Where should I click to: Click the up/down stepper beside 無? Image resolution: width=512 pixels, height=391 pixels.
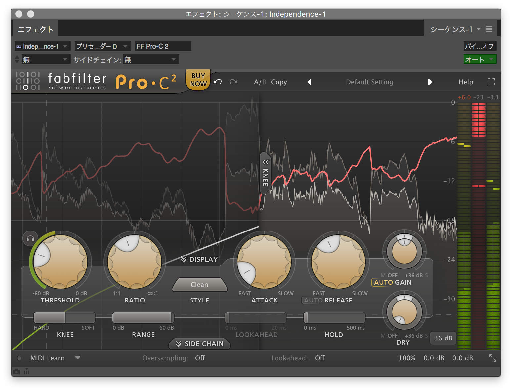click(x=17, y=59)
